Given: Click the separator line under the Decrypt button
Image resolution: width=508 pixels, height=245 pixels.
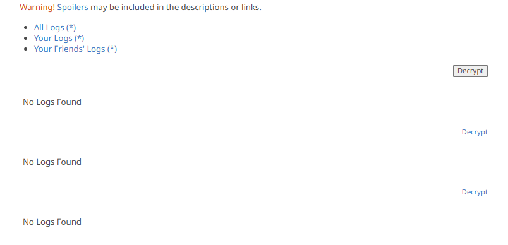Looking at the screenshot, I should pos(253,88).
